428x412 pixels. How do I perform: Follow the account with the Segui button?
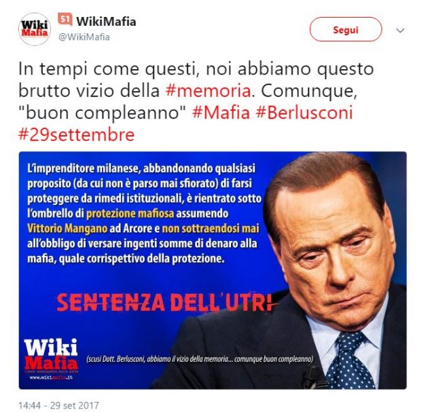346,29
